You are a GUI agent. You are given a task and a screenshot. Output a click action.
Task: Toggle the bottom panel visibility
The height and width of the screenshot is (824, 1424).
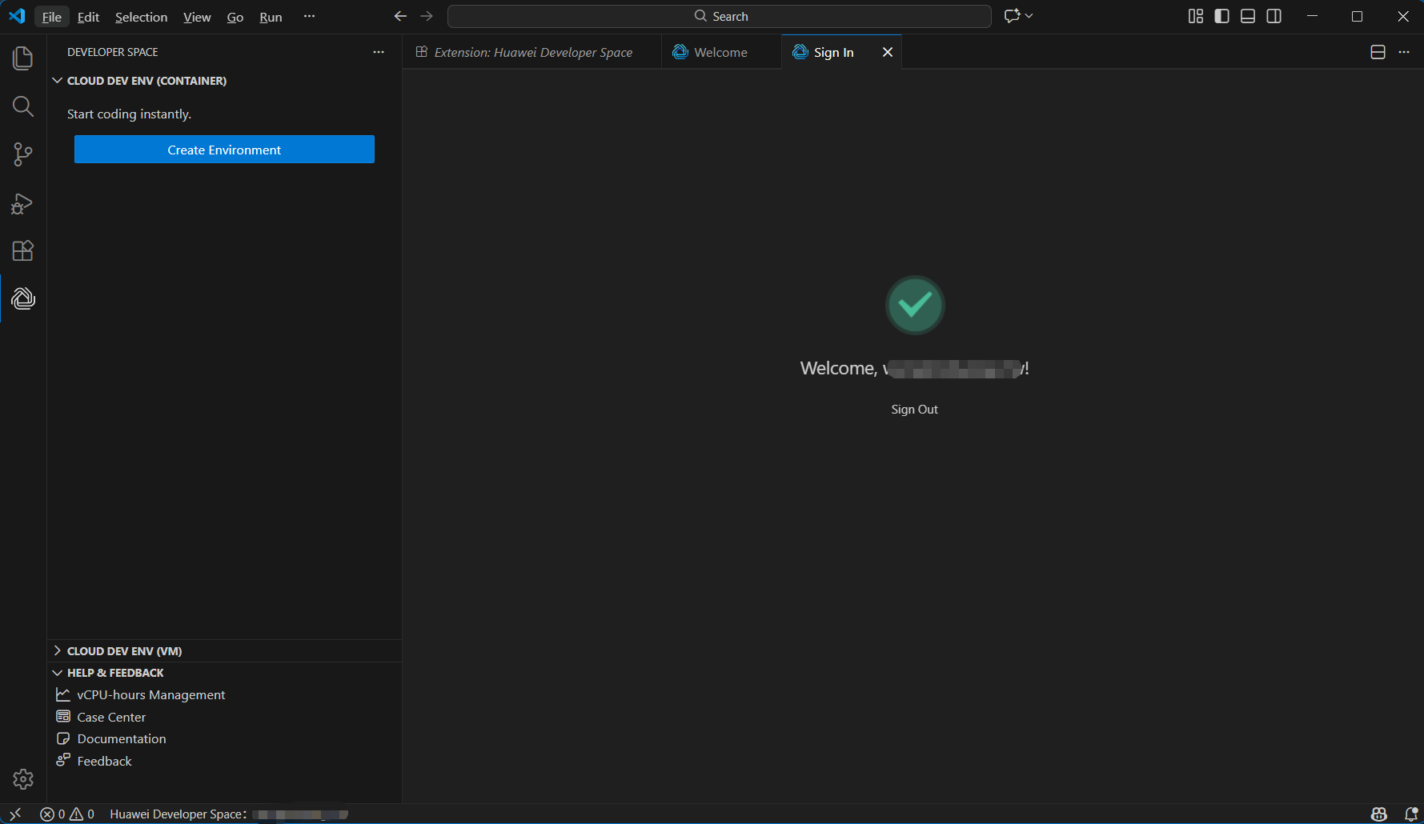click(x=1248, y=16)
